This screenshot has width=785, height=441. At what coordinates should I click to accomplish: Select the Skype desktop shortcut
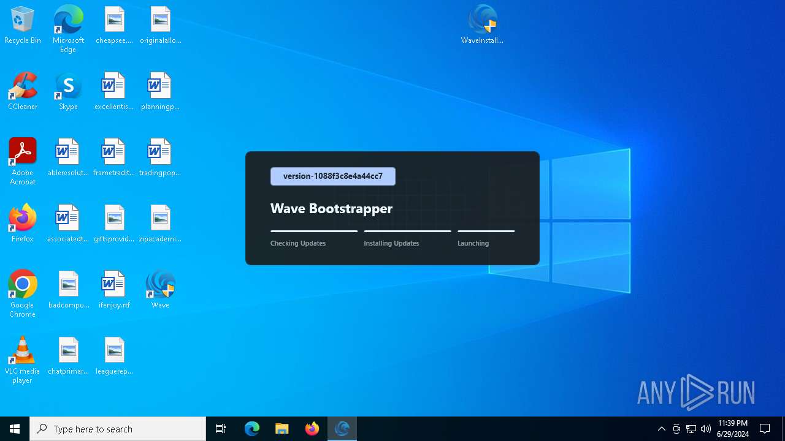tap(68, 91)
